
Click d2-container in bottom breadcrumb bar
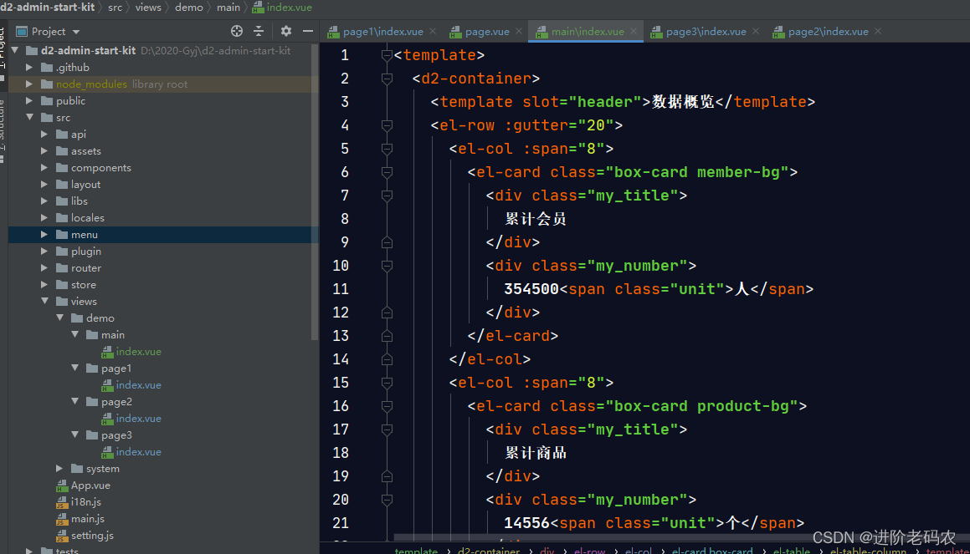(489, 550)
